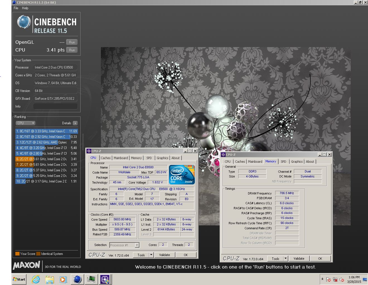Image resolution: width=368 pixels, height=285 pixels.
Task: Switch to SPD tab in right CPU-Z window
Action: point(284,162)
